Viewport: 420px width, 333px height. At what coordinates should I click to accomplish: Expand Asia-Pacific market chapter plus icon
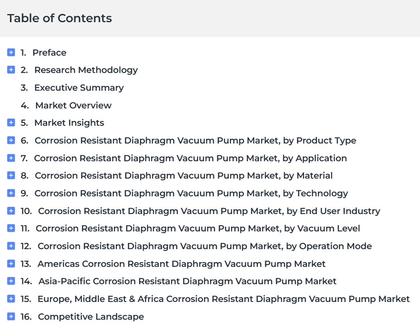pyautogui.click(x=11, y=281)
